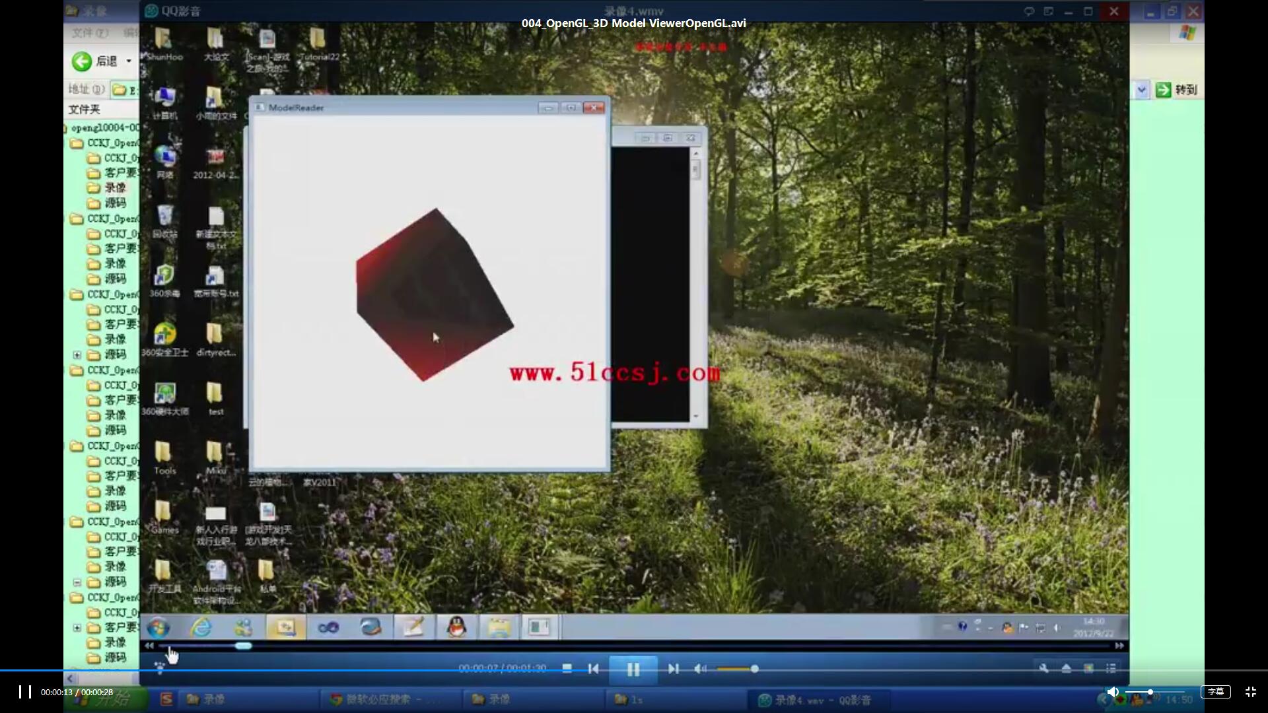Viewport: 1268px width, 713px height.
Task: Open the Sogou S taskbar icon
Action: pyautogui.click(x=166, y=699)
